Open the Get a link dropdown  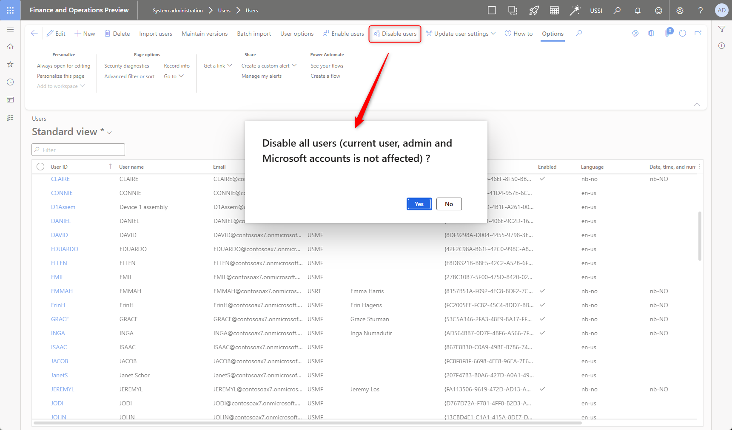point(218,66)
